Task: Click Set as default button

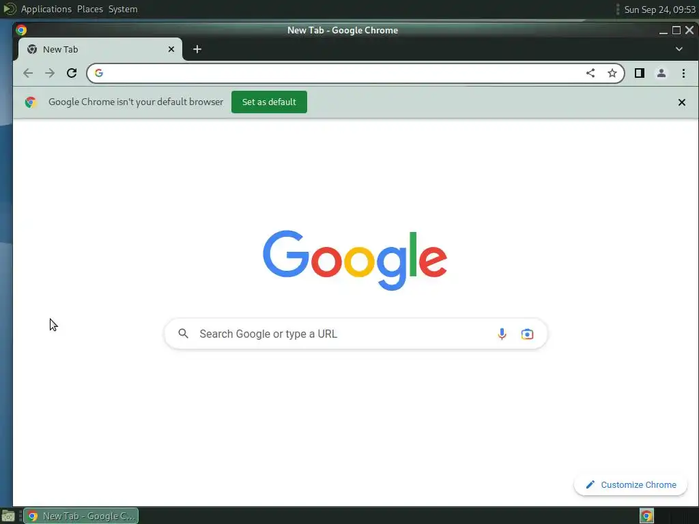Action: pyautogui.click(x=269, y=102)
